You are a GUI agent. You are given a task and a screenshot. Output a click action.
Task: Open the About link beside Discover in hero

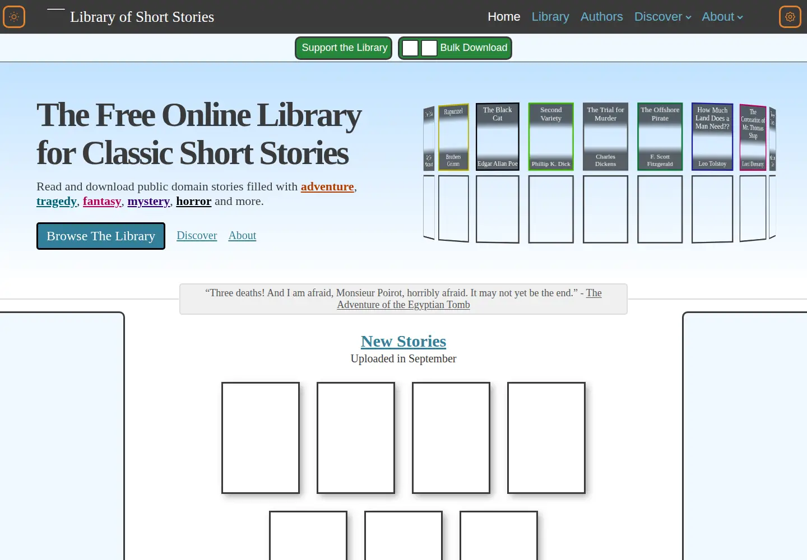click(242, 235)
